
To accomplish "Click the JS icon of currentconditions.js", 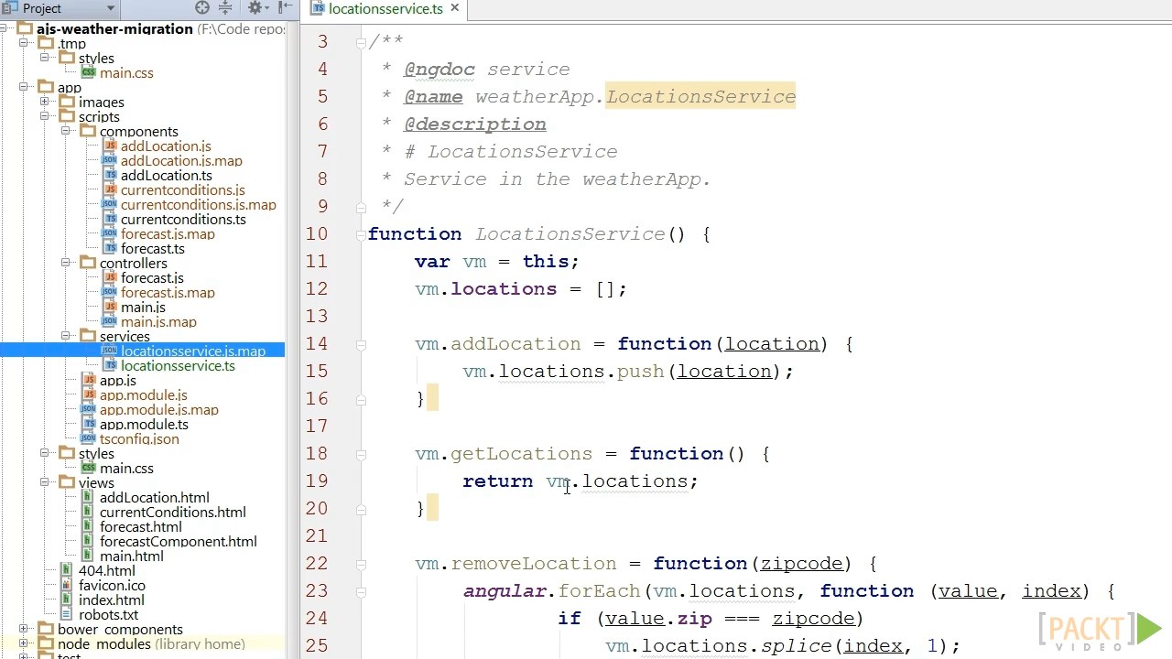I will click(x=110, y=189).
